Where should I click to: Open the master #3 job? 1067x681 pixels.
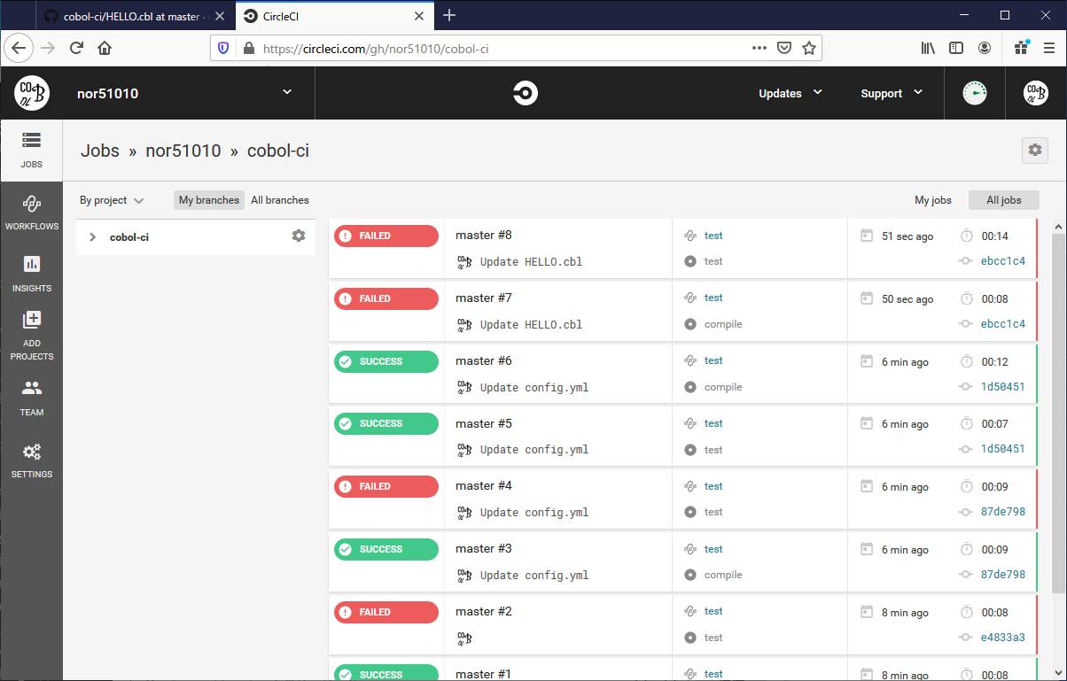pyautogui.click(x=484, y=548)
